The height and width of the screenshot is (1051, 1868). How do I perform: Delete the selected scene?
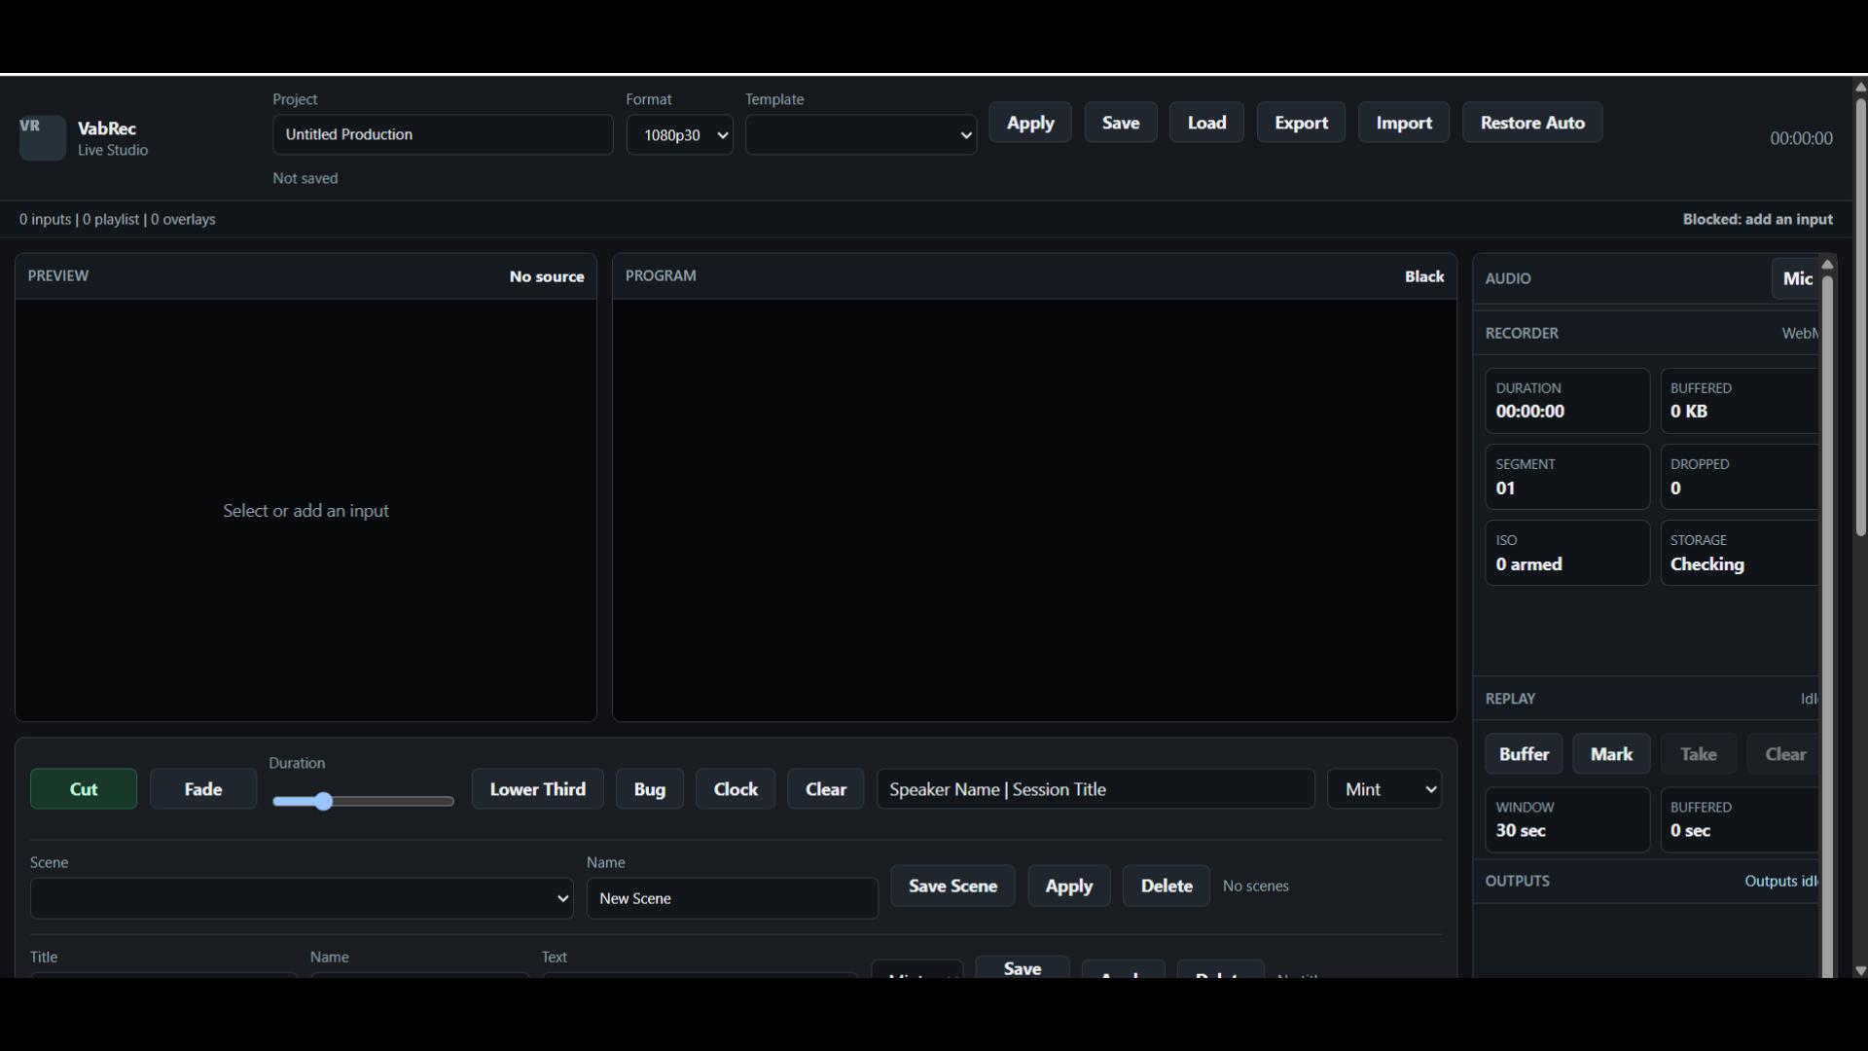click(1167, 886)
